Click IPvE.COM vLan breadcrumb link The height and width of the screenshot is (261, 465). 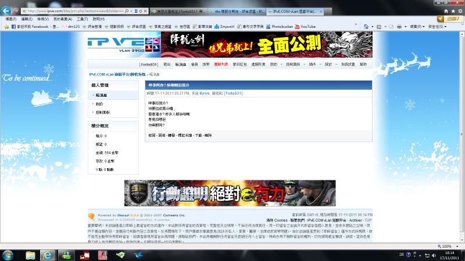(117, 74)
